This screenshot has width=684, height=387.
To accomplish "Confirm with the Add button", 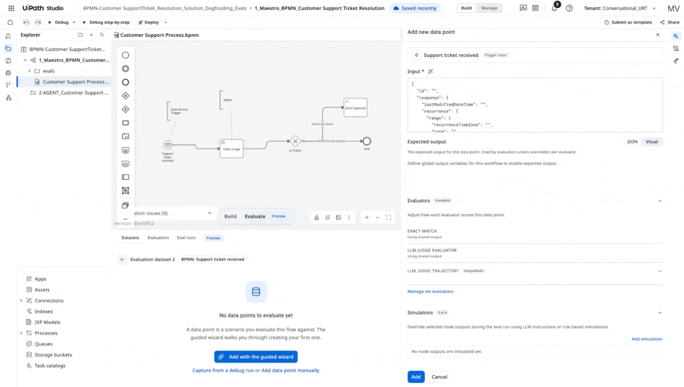I will (416, 377).
